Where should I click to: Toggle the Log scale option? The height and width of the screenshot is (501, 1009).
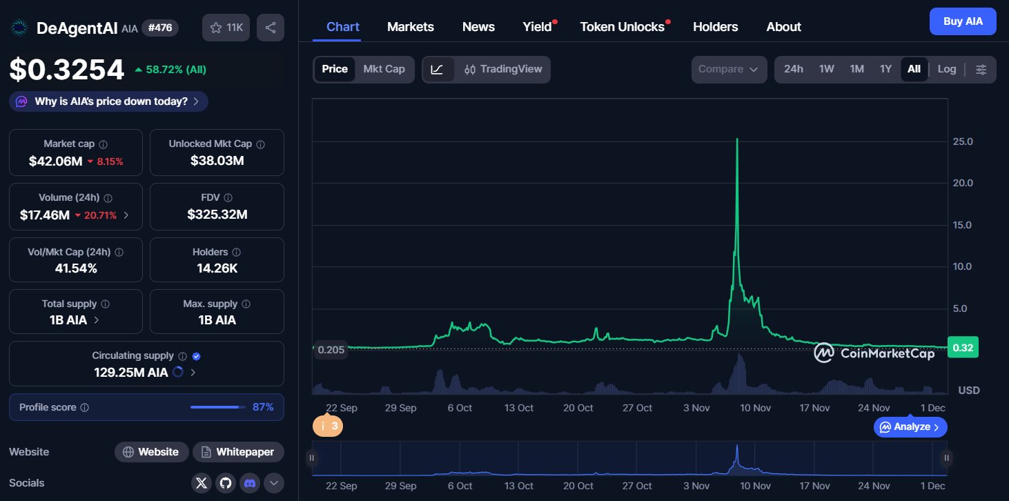(947, 69)
